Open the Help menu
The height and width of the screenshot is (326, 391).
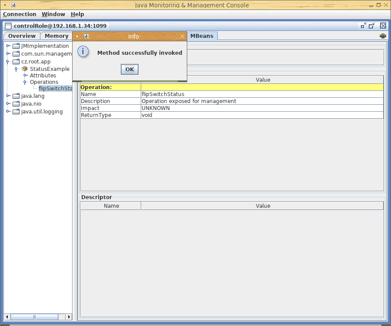point(77,14)
